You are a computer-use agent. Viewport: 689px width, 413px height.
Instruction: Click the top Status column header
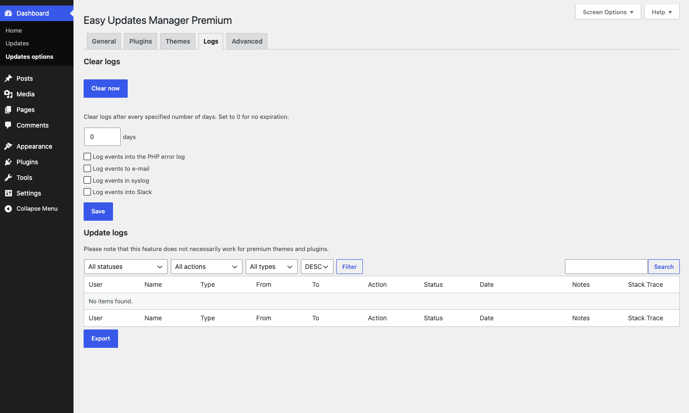[433, 285]
